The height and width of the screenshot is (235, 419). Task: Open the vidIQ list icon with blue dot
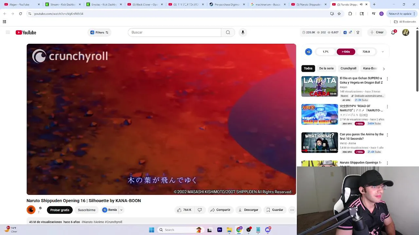pyautogui.click(x=351, y=32)
